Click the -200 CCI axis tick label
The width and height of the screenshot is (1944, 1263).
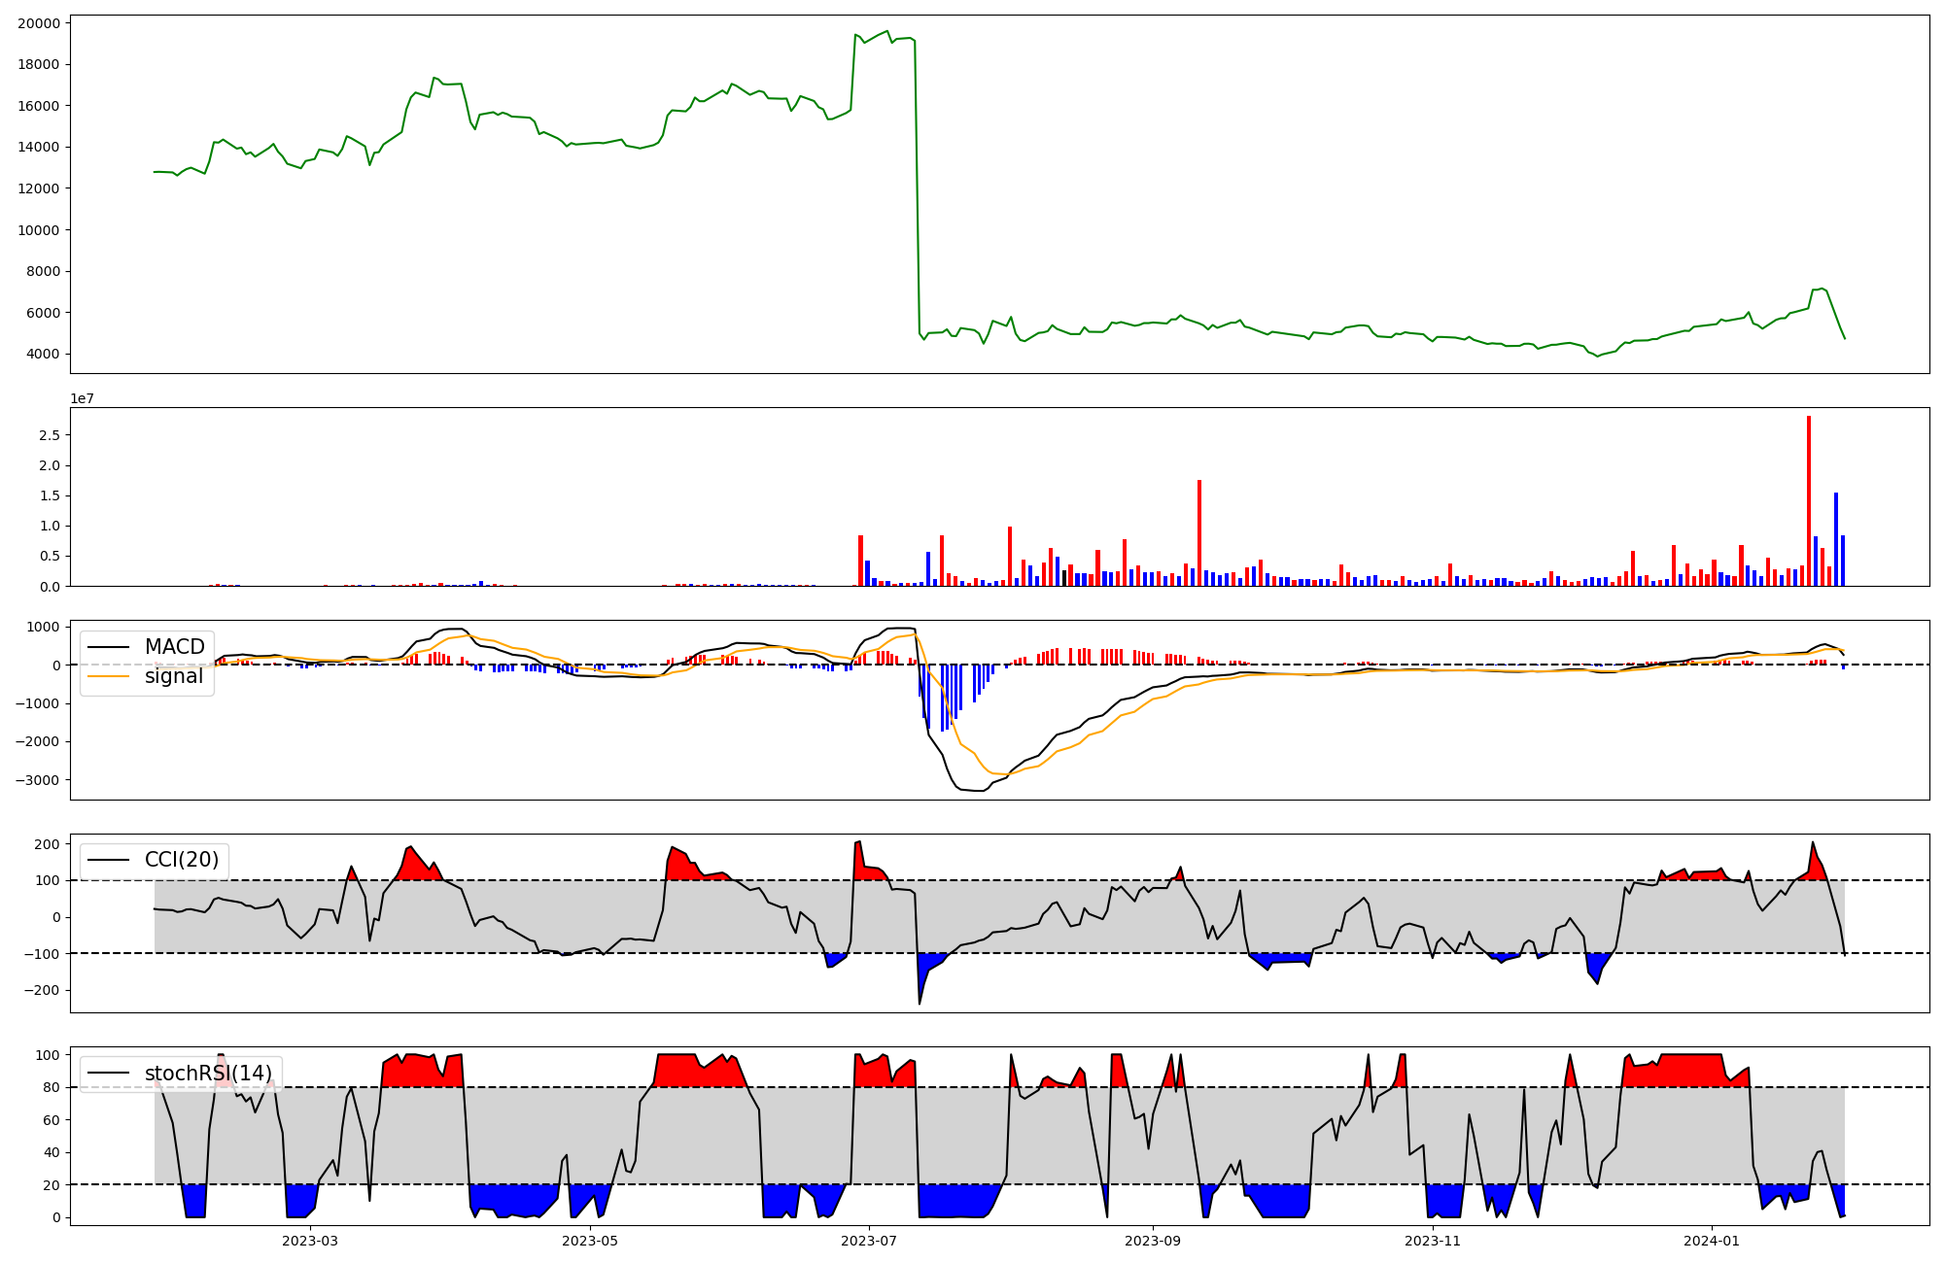tap(43, 990)
